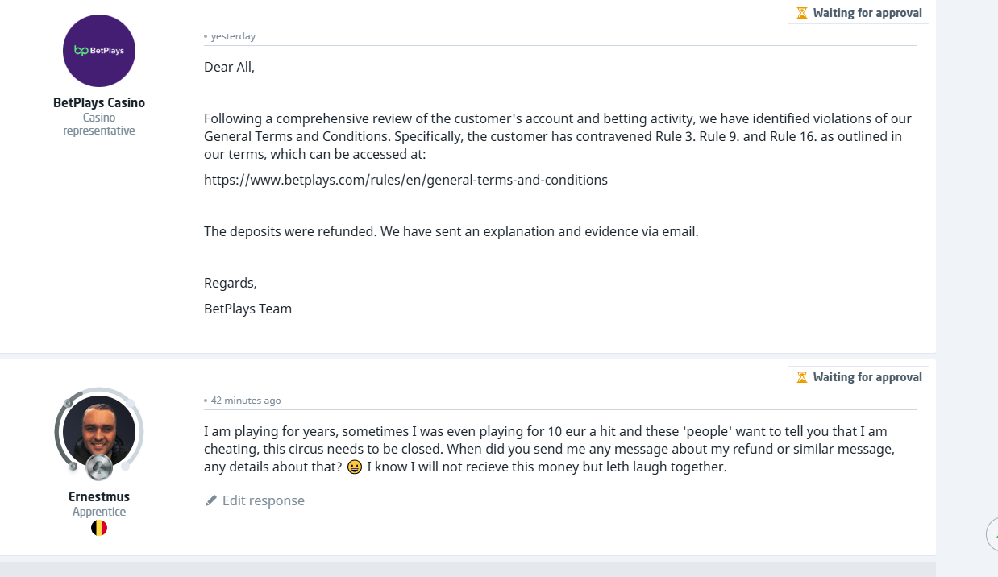Screen dimensions: 998x577
Task: Click the 'Casino representative' role label
Action: (99, 124)
